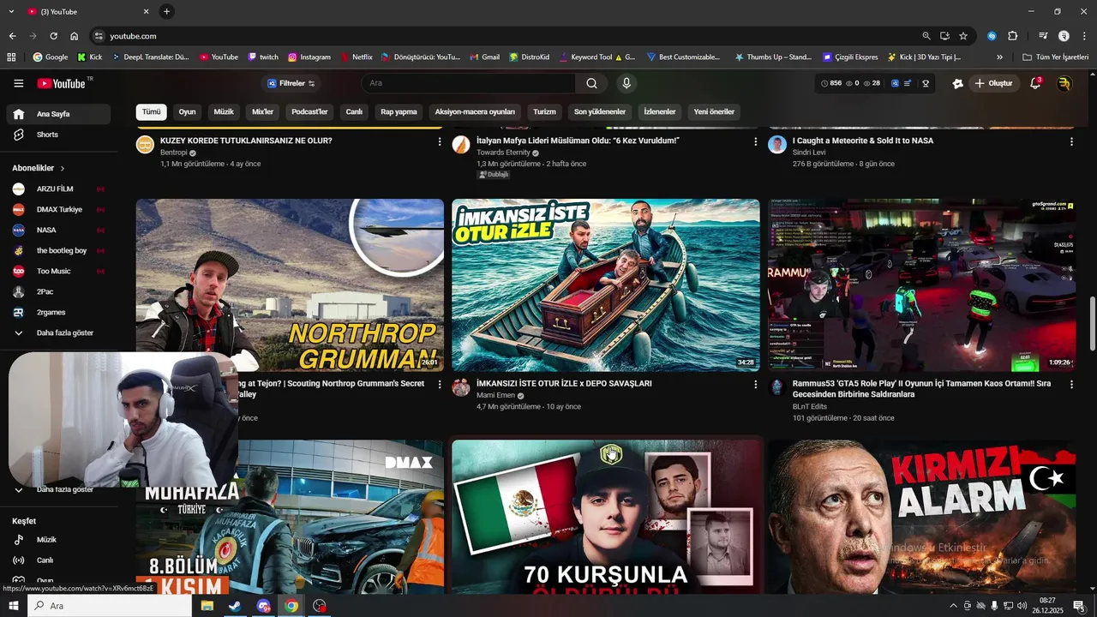Click the YouTube logo
The height and width of the screenshot is (617, 1097).
pyautogui.click(x=62, y=83)
